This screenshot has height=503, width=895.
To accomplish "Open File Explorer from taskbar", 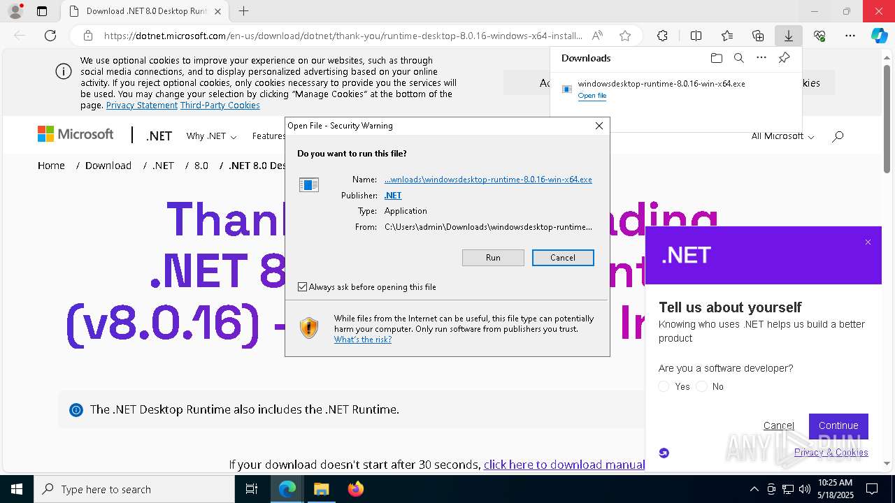I will coord(321,489).
